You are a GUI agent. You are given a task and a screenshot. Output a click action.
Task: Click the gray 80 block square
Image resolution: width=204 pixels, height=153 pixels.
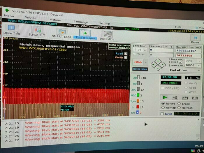click(x=138, y=83)
